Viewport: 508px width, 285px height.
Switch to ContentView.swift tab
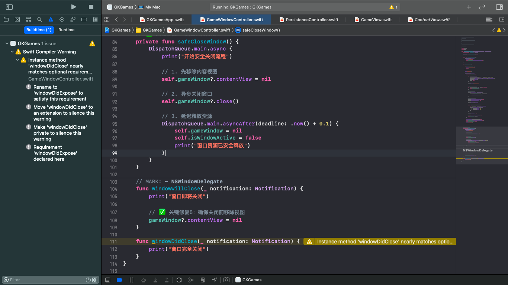click(x=429, y=20)
